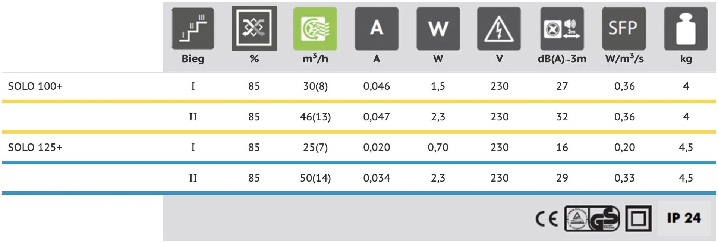
Task: Select the green airflow icon
Action: [315, 29]
